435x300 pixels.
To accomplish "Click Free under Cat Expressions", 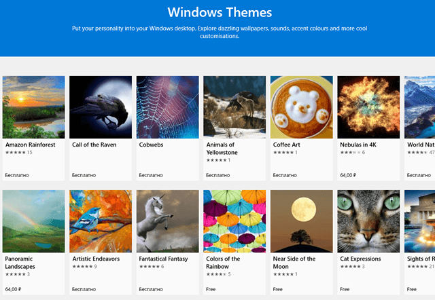I will pyautogui.click(x=345, y=289).
